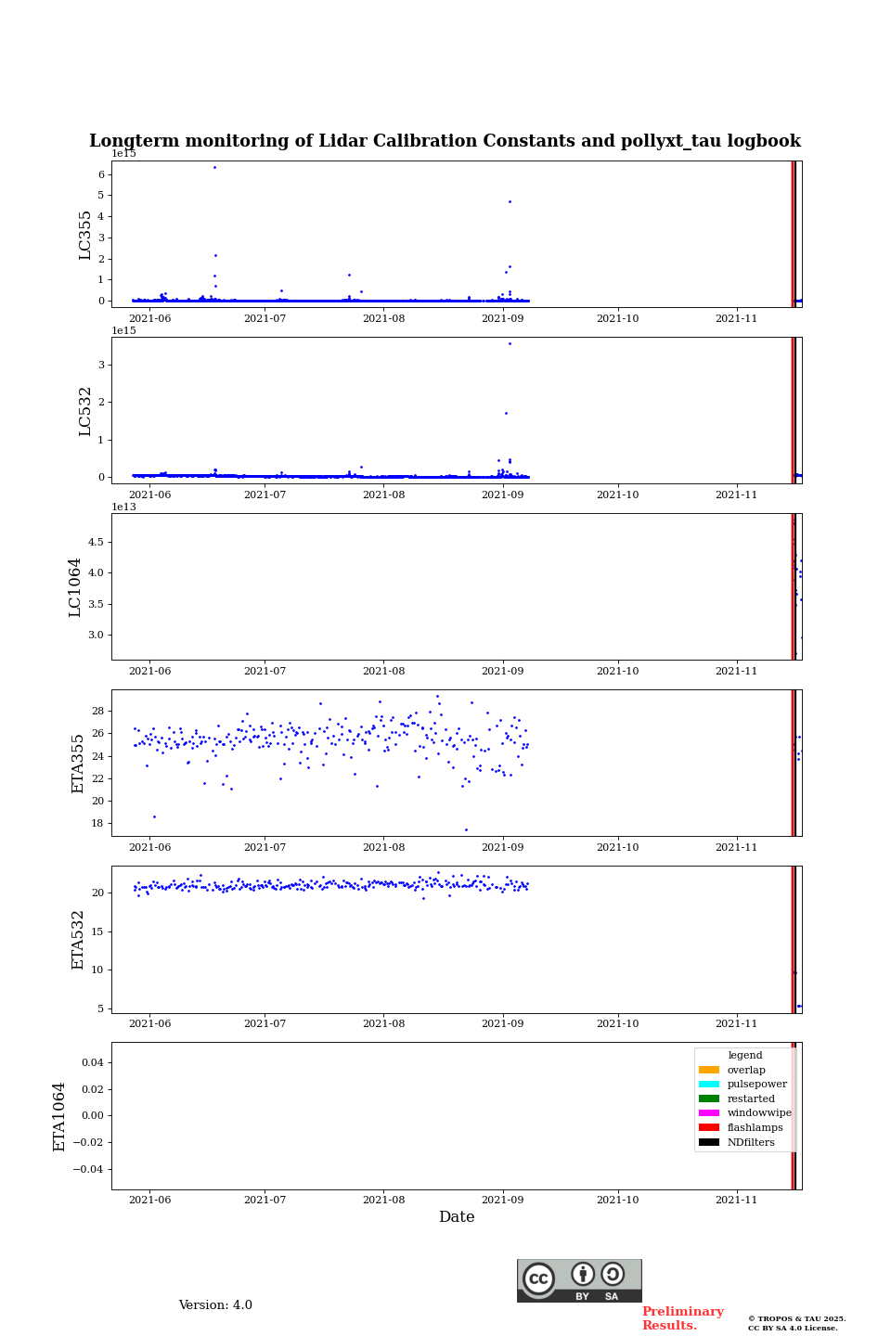Click the LC355 y-axis label
Screen dimensions: 891x1336
pos(85,235)
